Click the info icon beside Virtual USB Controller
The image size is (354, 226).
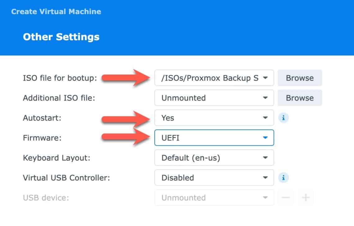tap(283, 178)
